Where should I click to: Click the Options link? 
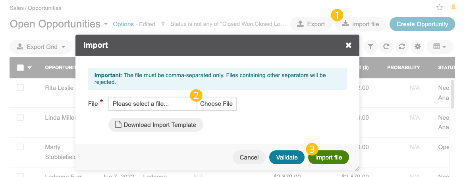(123, 24)
